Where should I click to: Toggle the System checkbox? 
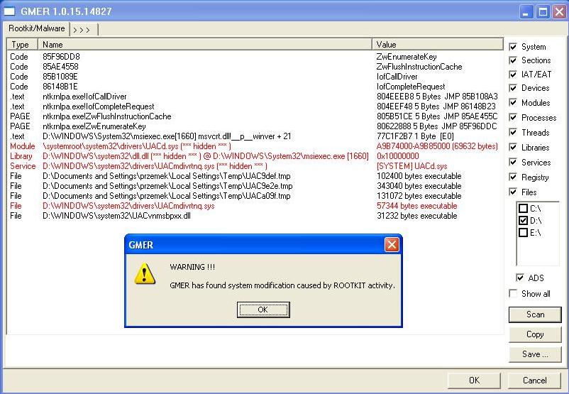[513, 47]
